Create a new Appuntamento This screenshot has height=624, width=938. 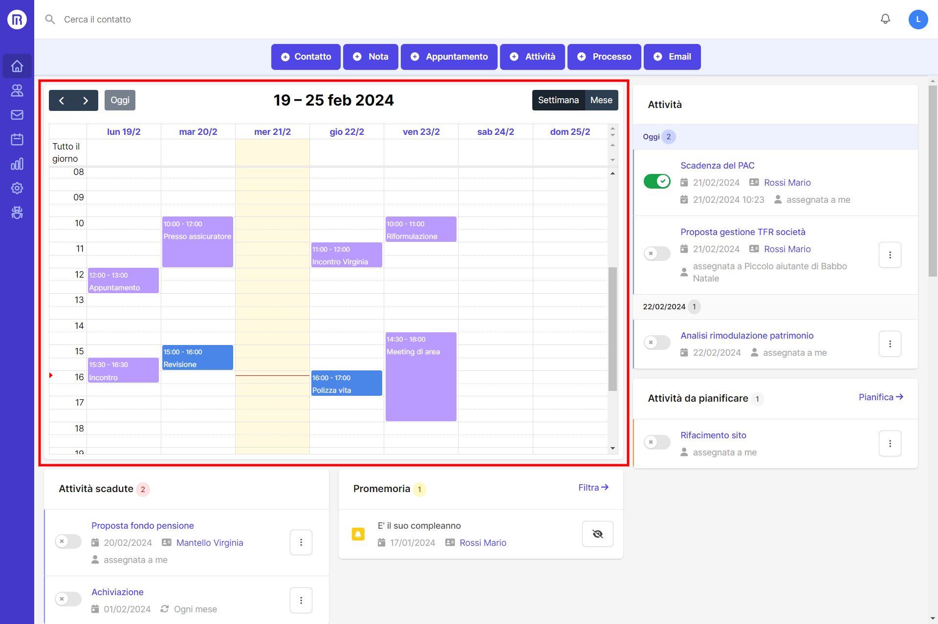point(449,57)
